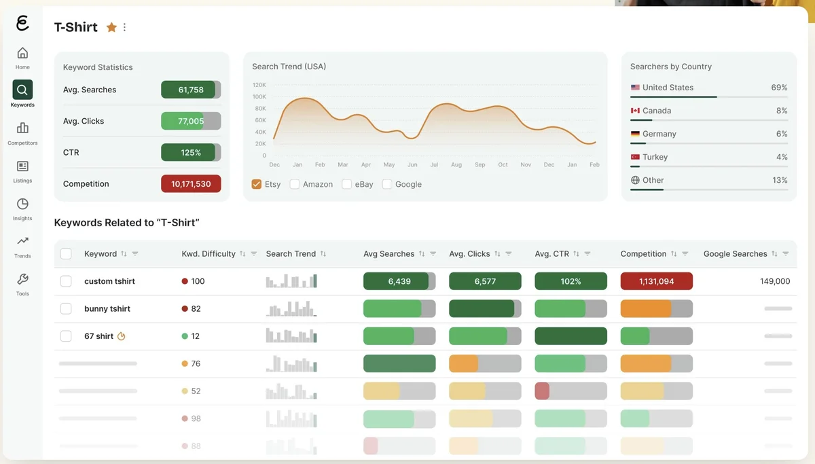Image resolution: width=815 pixels, height=464 pixels.
Task: Click the Competition 10,171,530 red badge
Action: click(191, 184)
